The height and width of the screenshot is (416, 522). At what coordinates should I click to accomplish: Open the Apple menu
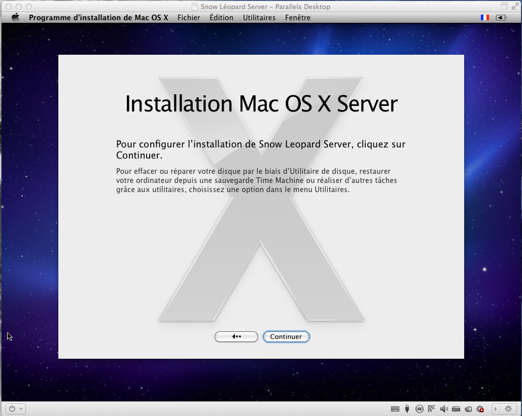pyautogui.click(x=15, y=18)
